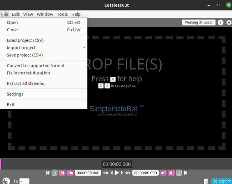Open the File menu
The width and height of the screenshot is (232, 184).
coord(5,14)
